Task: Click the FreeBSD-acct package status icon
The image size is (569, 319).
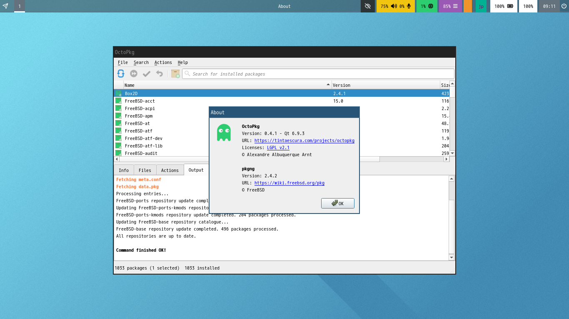Action: (118, 101)
